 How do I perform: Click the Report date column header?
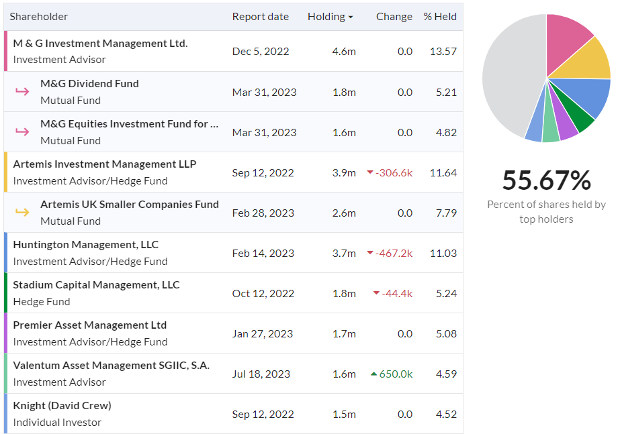coord(260,17)
